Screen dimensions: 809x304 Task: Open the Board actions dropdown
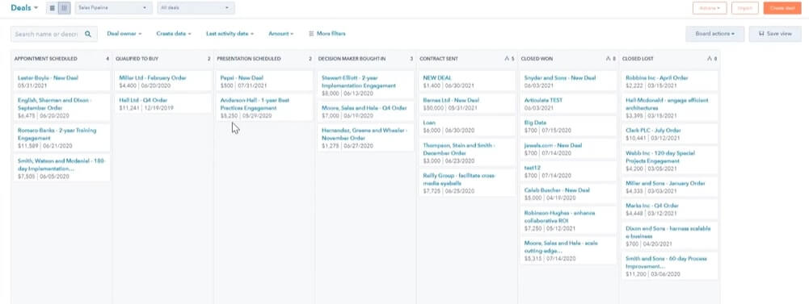pos(714,34)
